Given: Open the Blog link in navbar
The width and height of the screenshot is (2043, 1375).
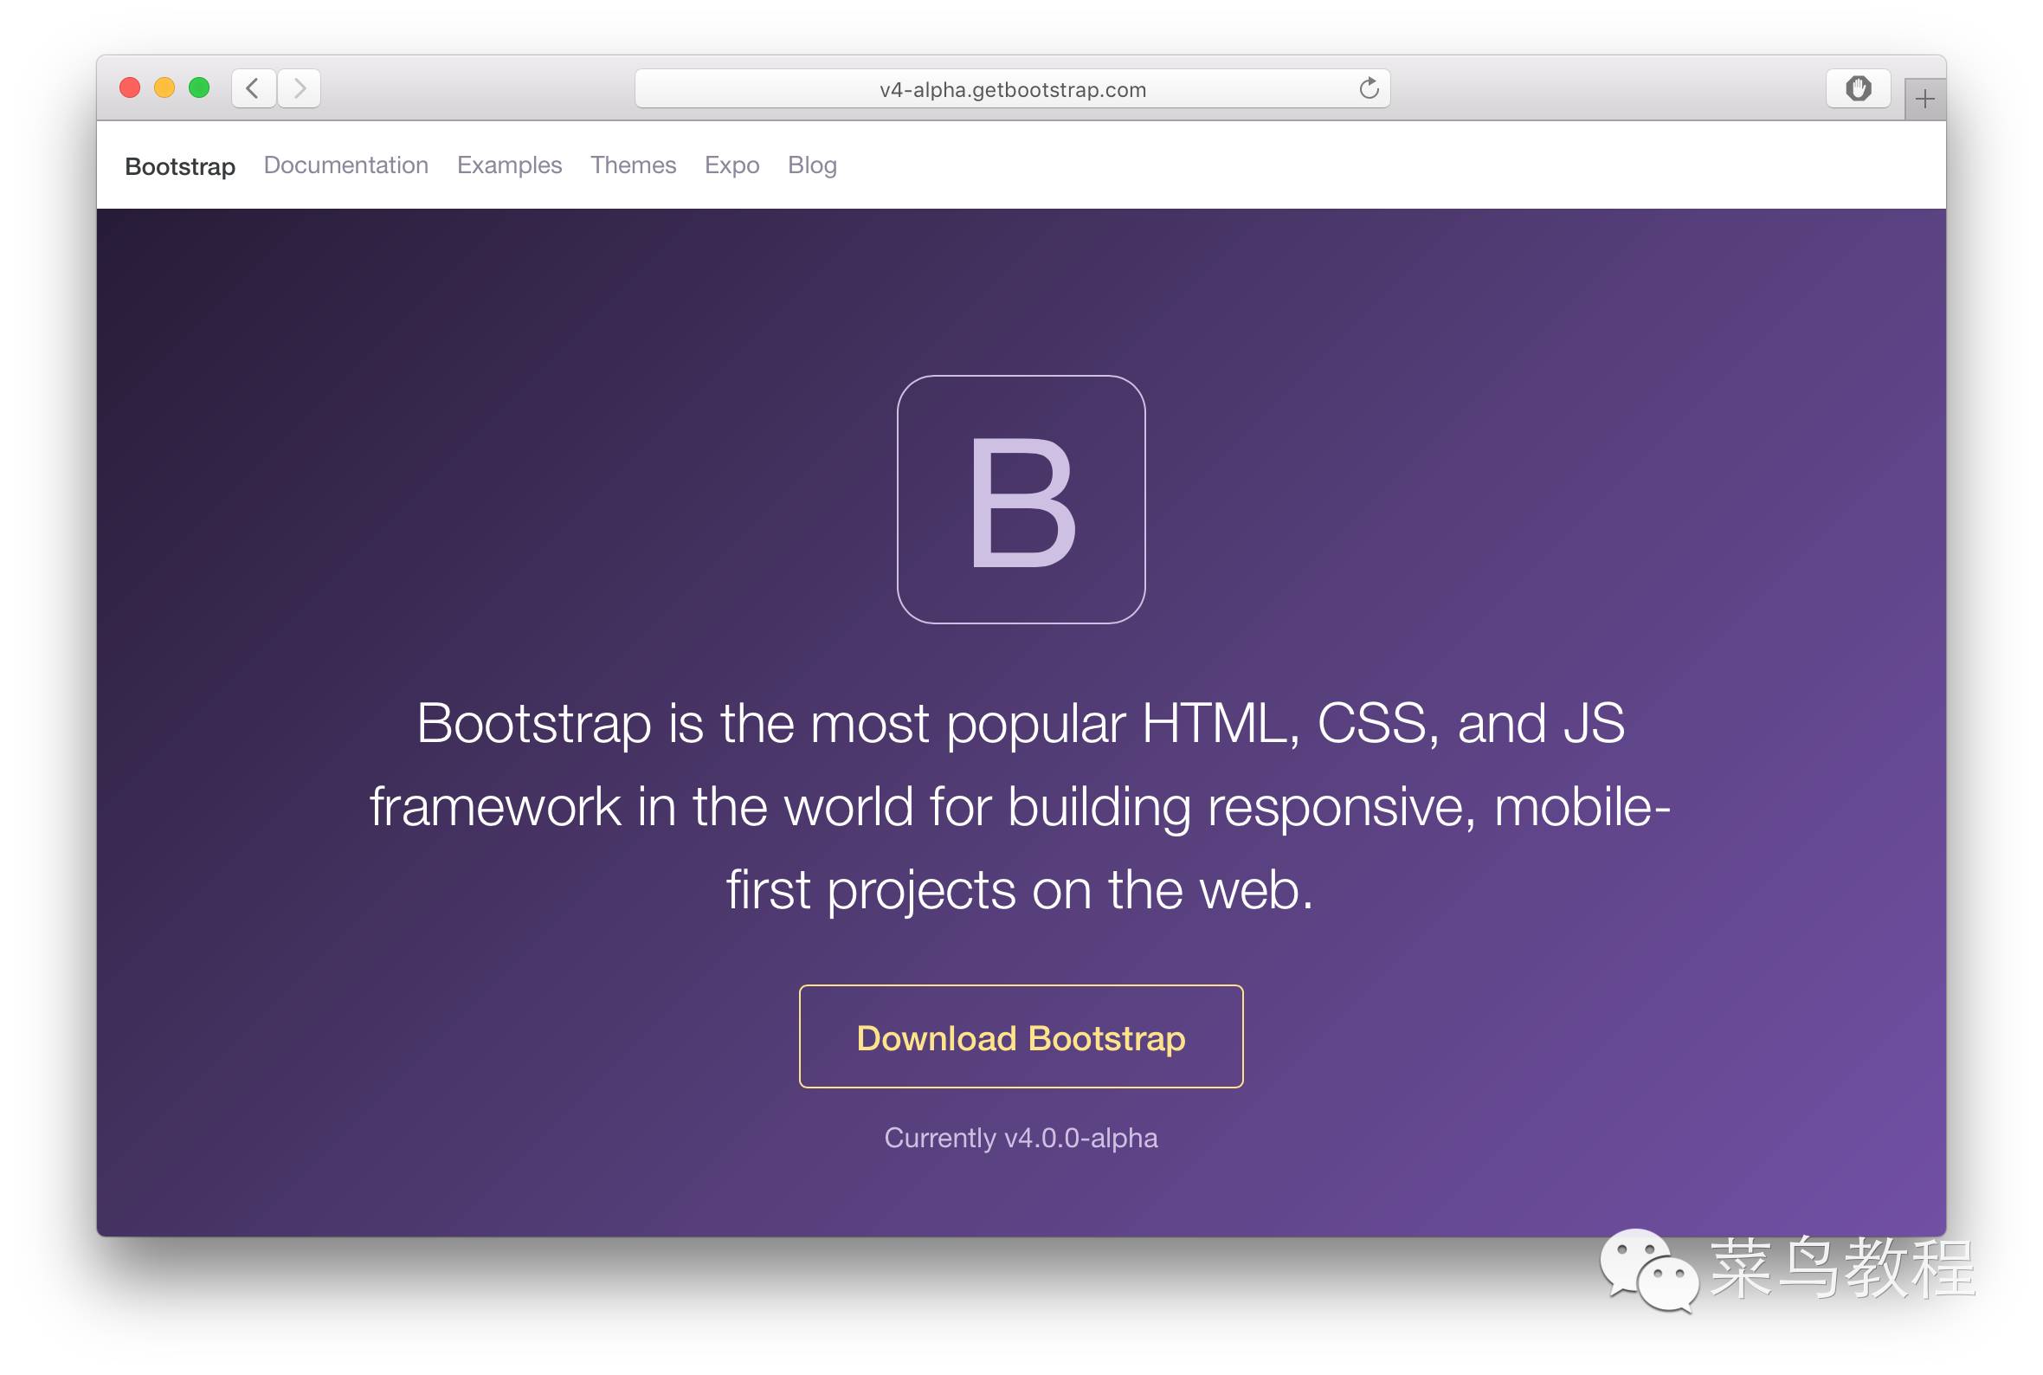Looking at the screenshot, I should coord(812,165).
